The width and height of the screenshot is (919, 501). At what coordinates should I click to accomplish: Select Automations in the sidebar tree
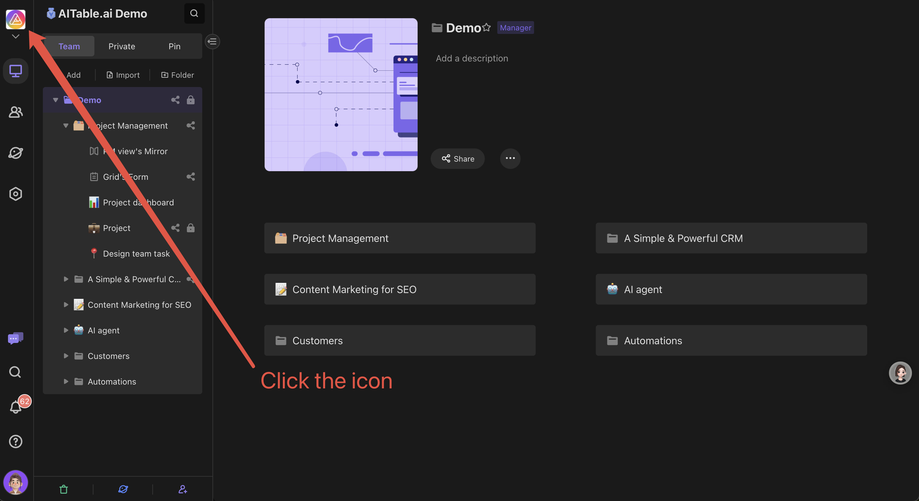[122, 382]
